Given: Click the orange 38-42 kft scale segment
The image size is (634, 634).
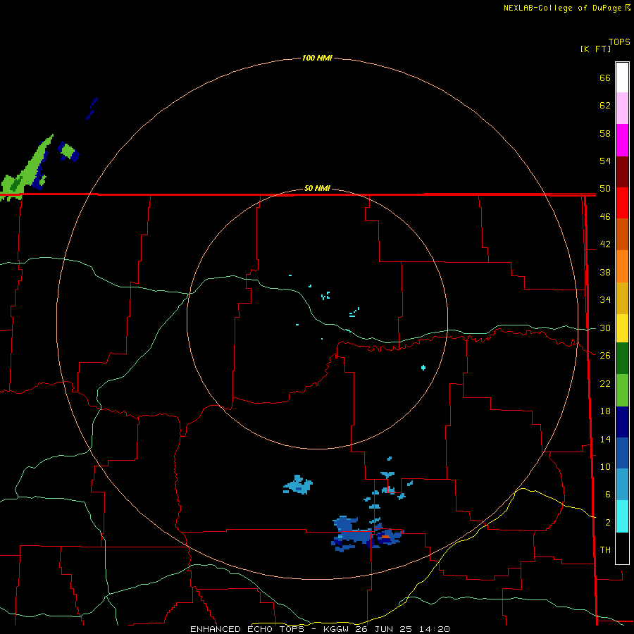Looking at the screenshot, I should pyautogui.click(x=622, y=266).
